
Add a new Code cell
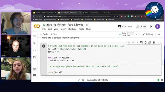point(44,34)
